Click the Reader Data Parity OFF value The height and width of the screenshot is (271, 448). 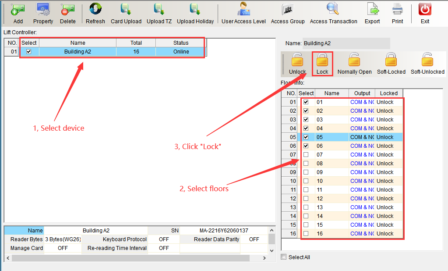[254, 239]
